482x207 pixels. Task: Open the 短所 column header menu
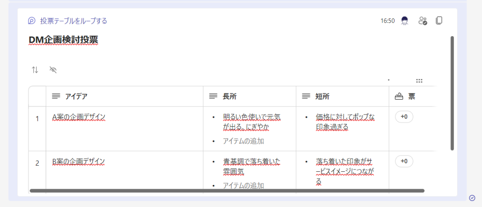coord(322,96)
